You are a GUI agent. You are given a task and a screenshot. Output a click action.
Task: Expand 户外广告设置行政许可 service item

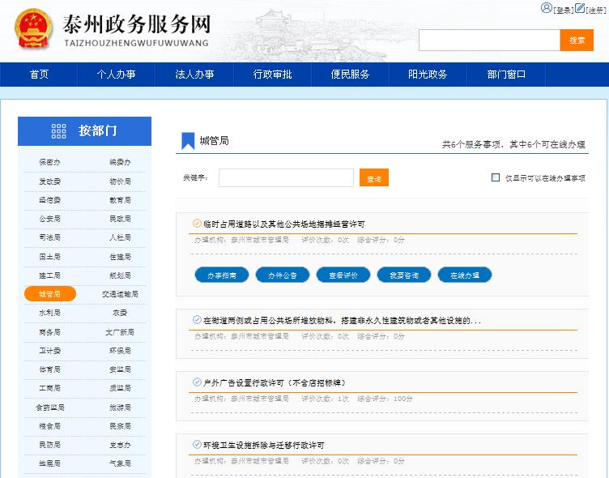275,382
